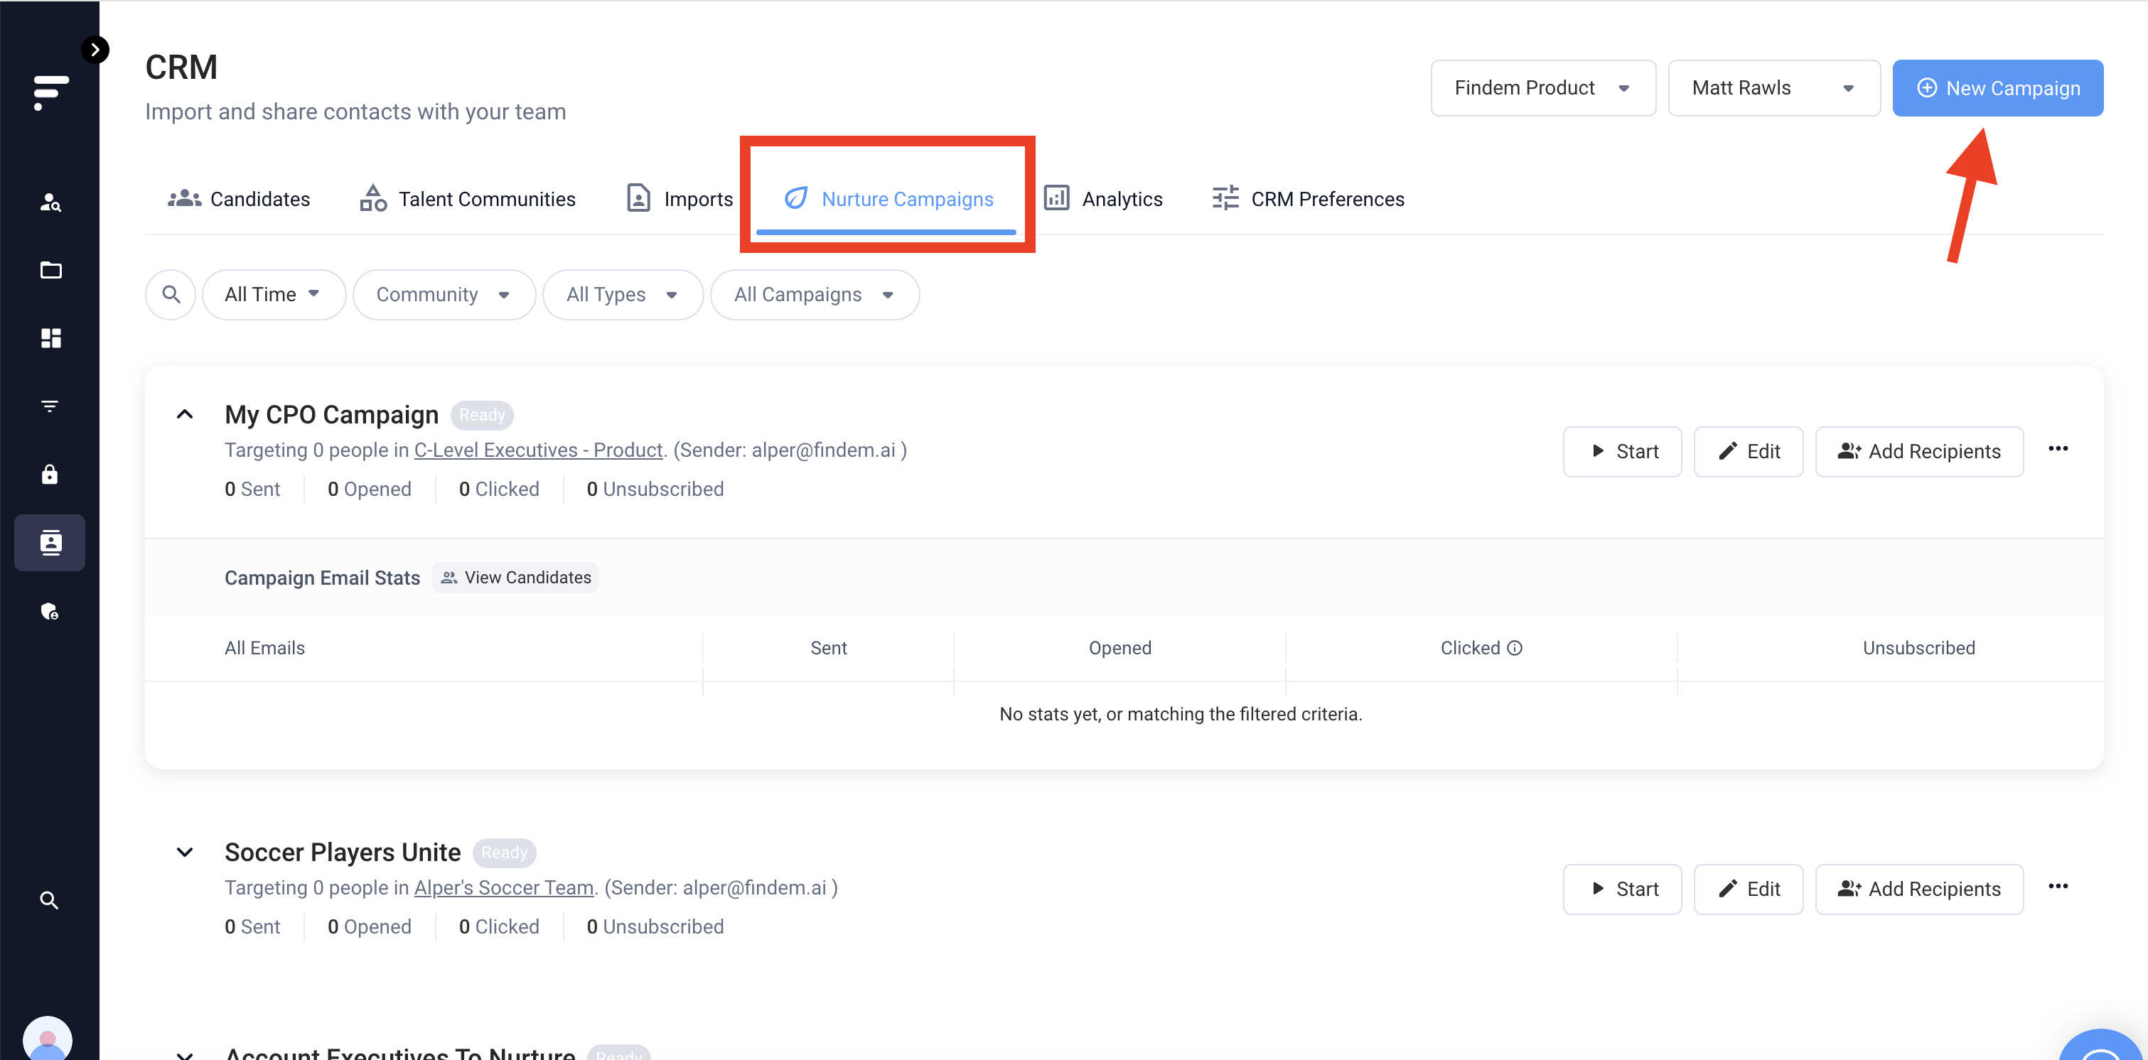Open the All Campaigns filter dropdown
2148x1060 pixels.
pos(815,294)
